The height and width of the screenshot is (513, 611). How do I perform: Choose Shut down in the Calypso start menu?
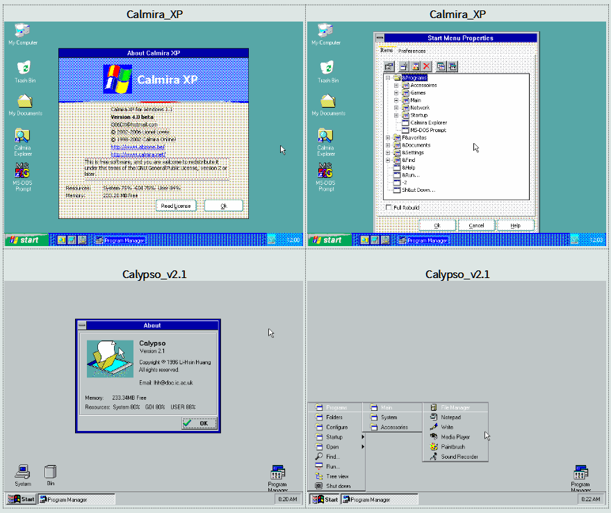[x=336, y=486]
